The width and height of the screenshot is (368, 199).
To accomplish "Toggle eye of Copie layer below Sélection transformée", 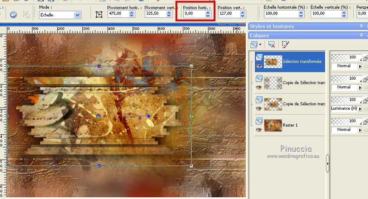I will point(259,88).
